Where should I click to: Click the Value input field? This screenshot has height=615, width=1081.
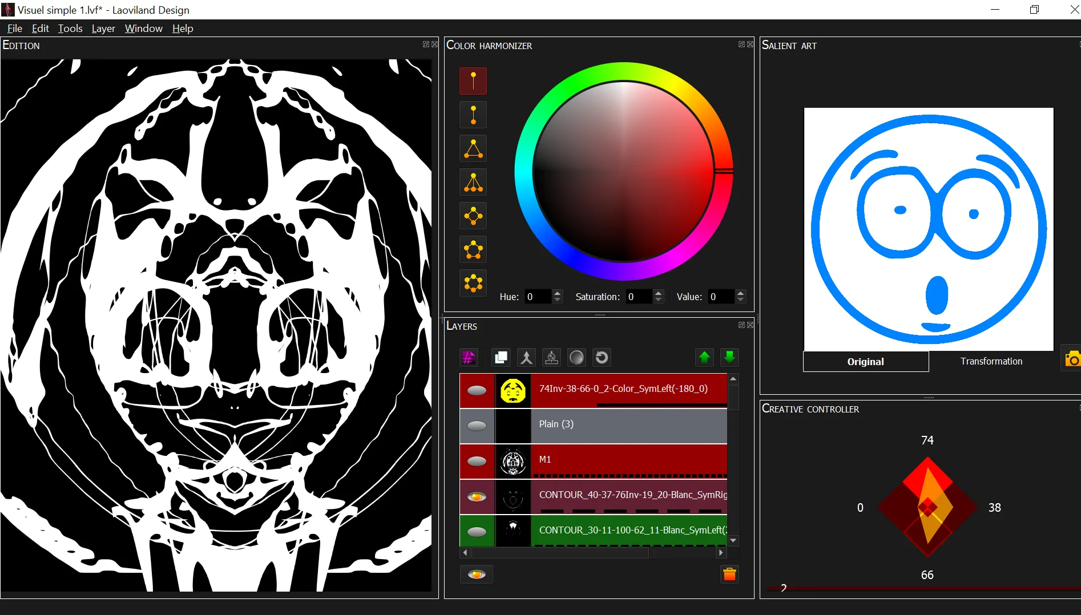pos(721,297)
